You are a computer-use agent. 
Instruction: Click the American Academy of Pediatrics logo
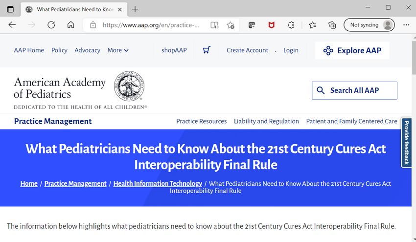(x=80, y=90)
